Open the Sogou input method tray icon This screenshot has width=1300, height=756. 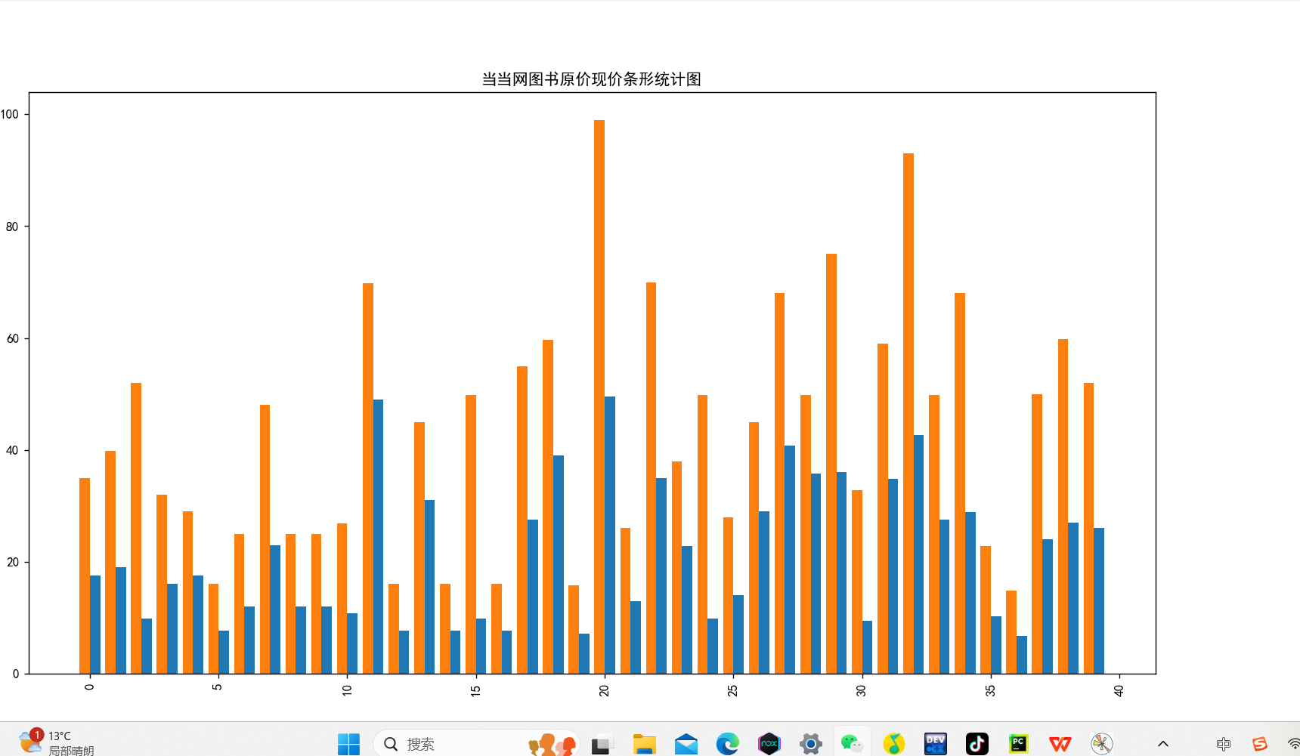pyautogui.click(x=1259, y=745)
